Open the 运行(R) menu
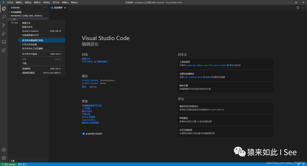307x166 pixels. tap(56, 3)
